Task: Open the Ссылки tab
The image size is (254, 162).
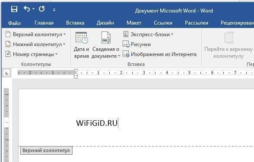Action: (163, 23)
